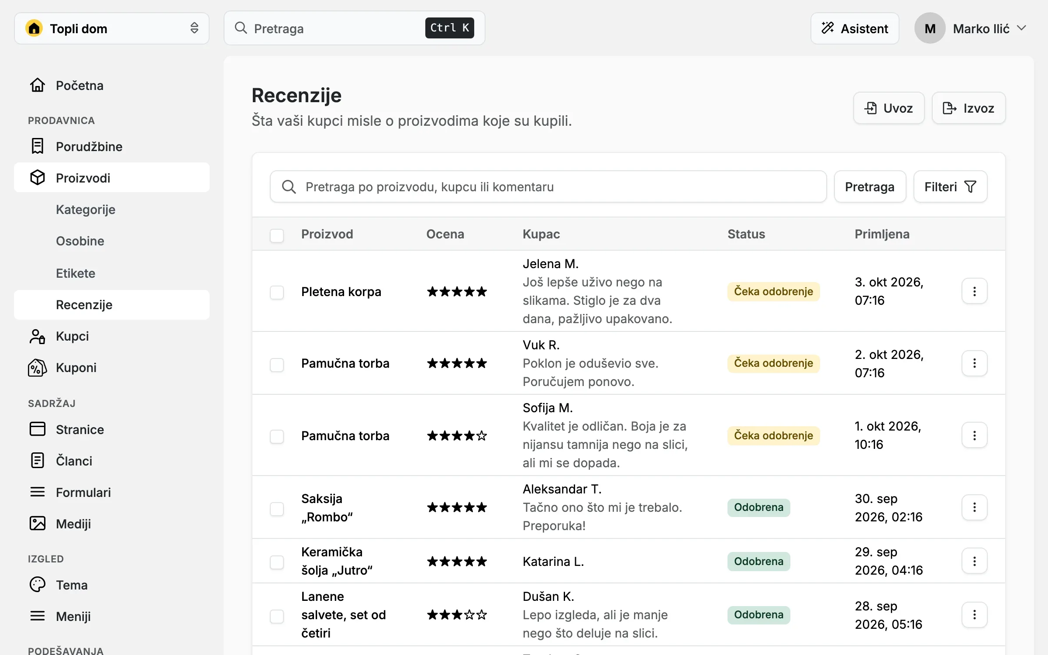Viewport: 1048px width, 655px height.
Task: Check the Saksija Rombo review checkbox
Action: (277, 509)
